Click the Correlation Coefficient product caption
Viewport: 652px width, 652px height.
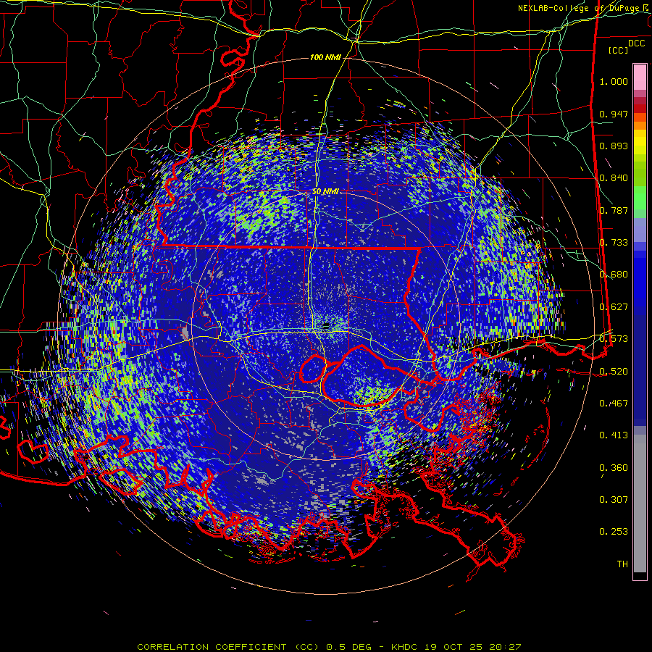coord(328,647)
